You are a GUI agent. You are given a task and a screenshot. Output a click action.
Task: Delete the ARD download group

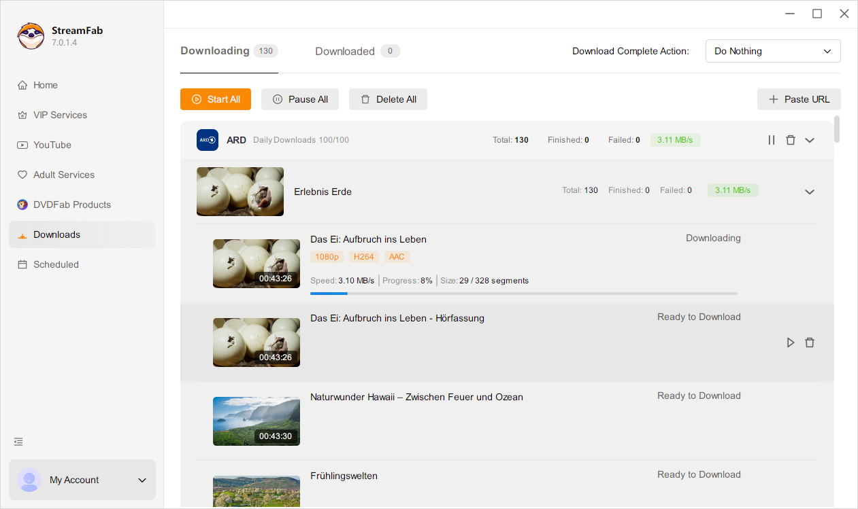(791, 140)
